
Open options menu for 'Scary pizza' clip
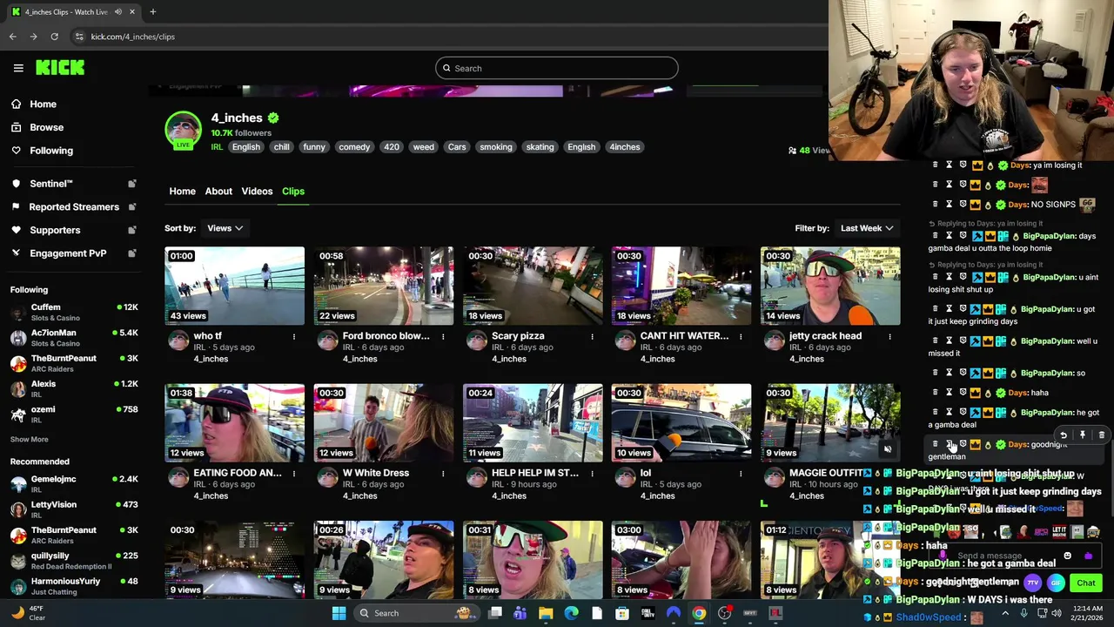592,336
